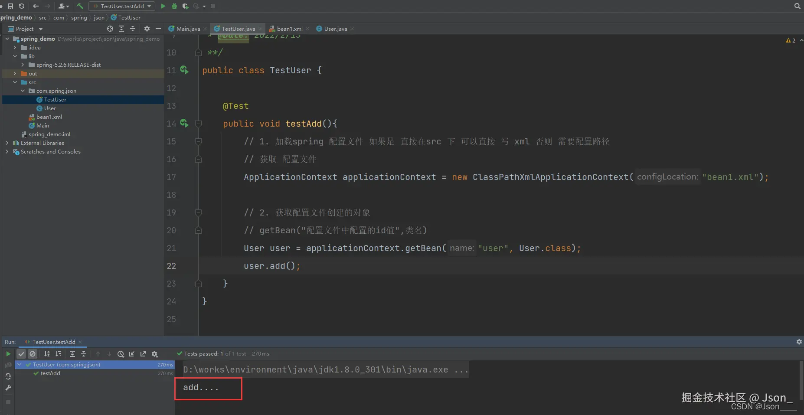Click the Save All toolbar icon

[x=10, y=6]
